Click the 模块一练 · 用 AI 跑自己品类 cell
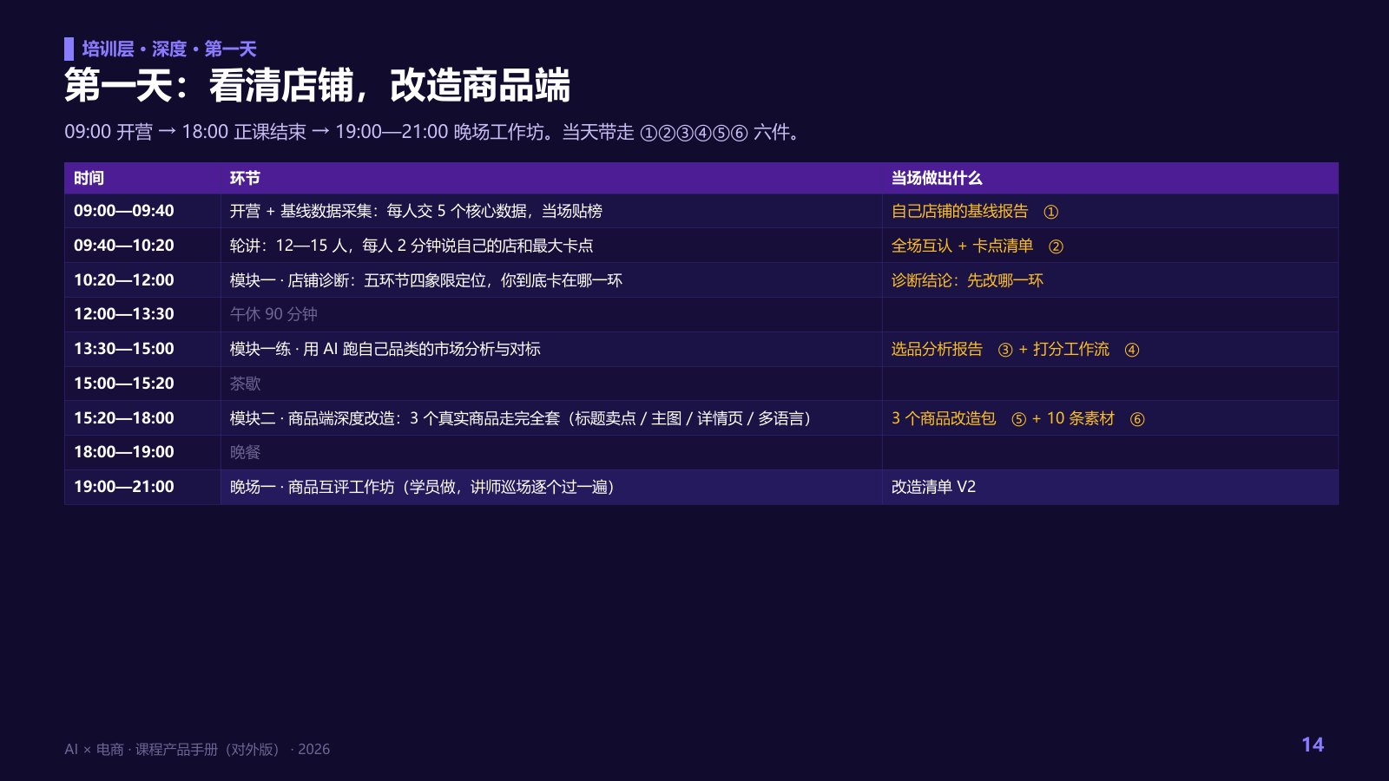 pos(551,349)
